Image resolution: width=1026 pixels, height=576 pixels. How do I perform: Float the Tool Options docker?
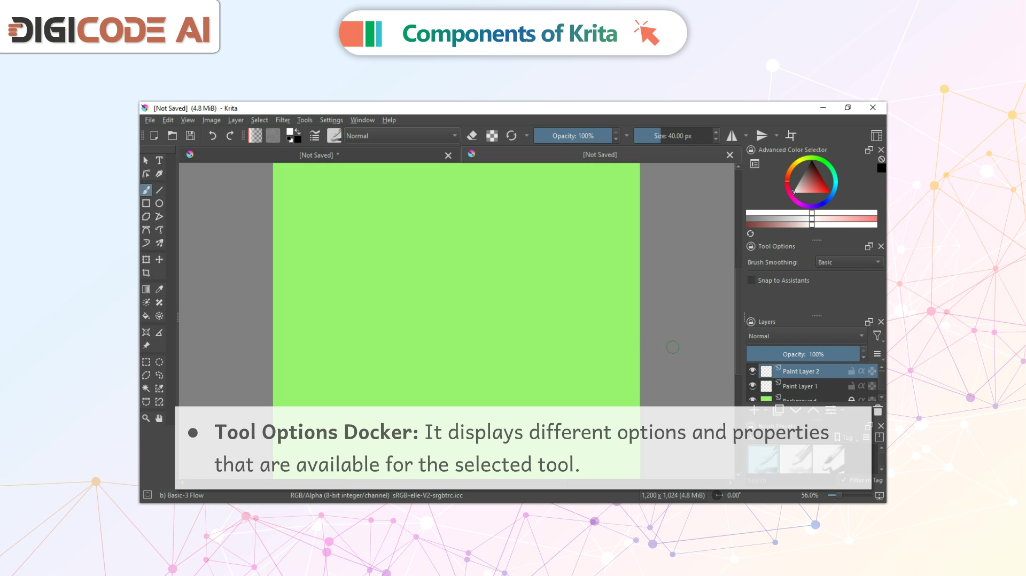(869, 246)
